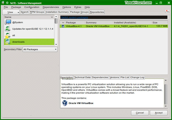Image resolution: width=172 pixels, height=120 pixels.
Task: Click the Name column header label
Action: pyautogui.click(x=8, y=17)
